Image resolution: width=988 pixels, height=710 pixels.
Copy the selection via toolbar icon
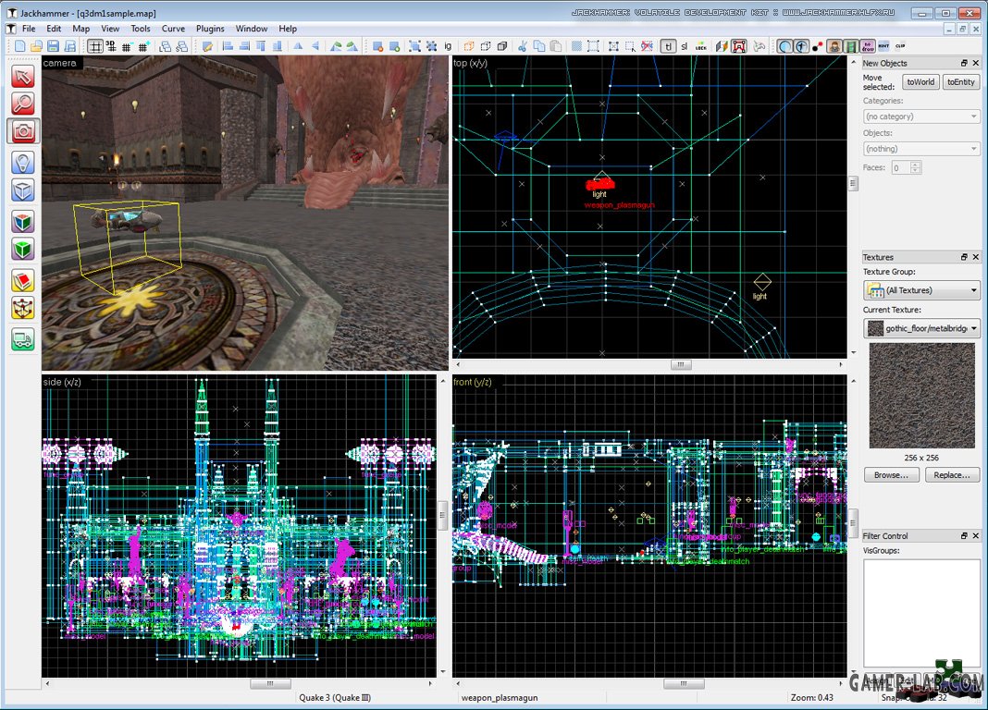538,46
